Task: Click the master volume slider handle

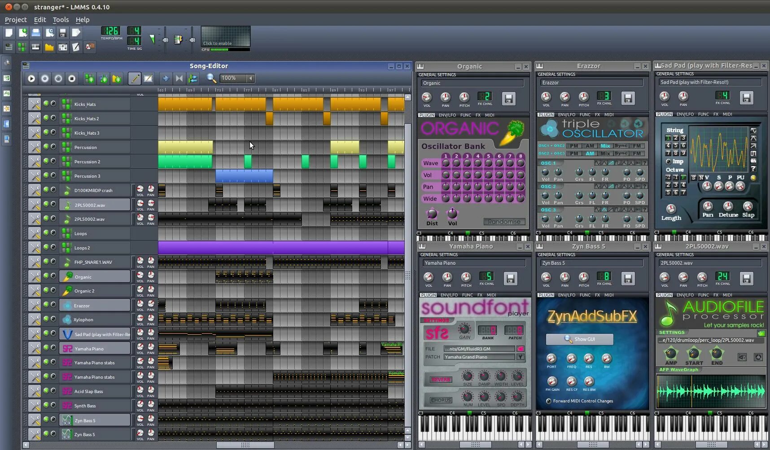Action: click(x=166, y=40)
